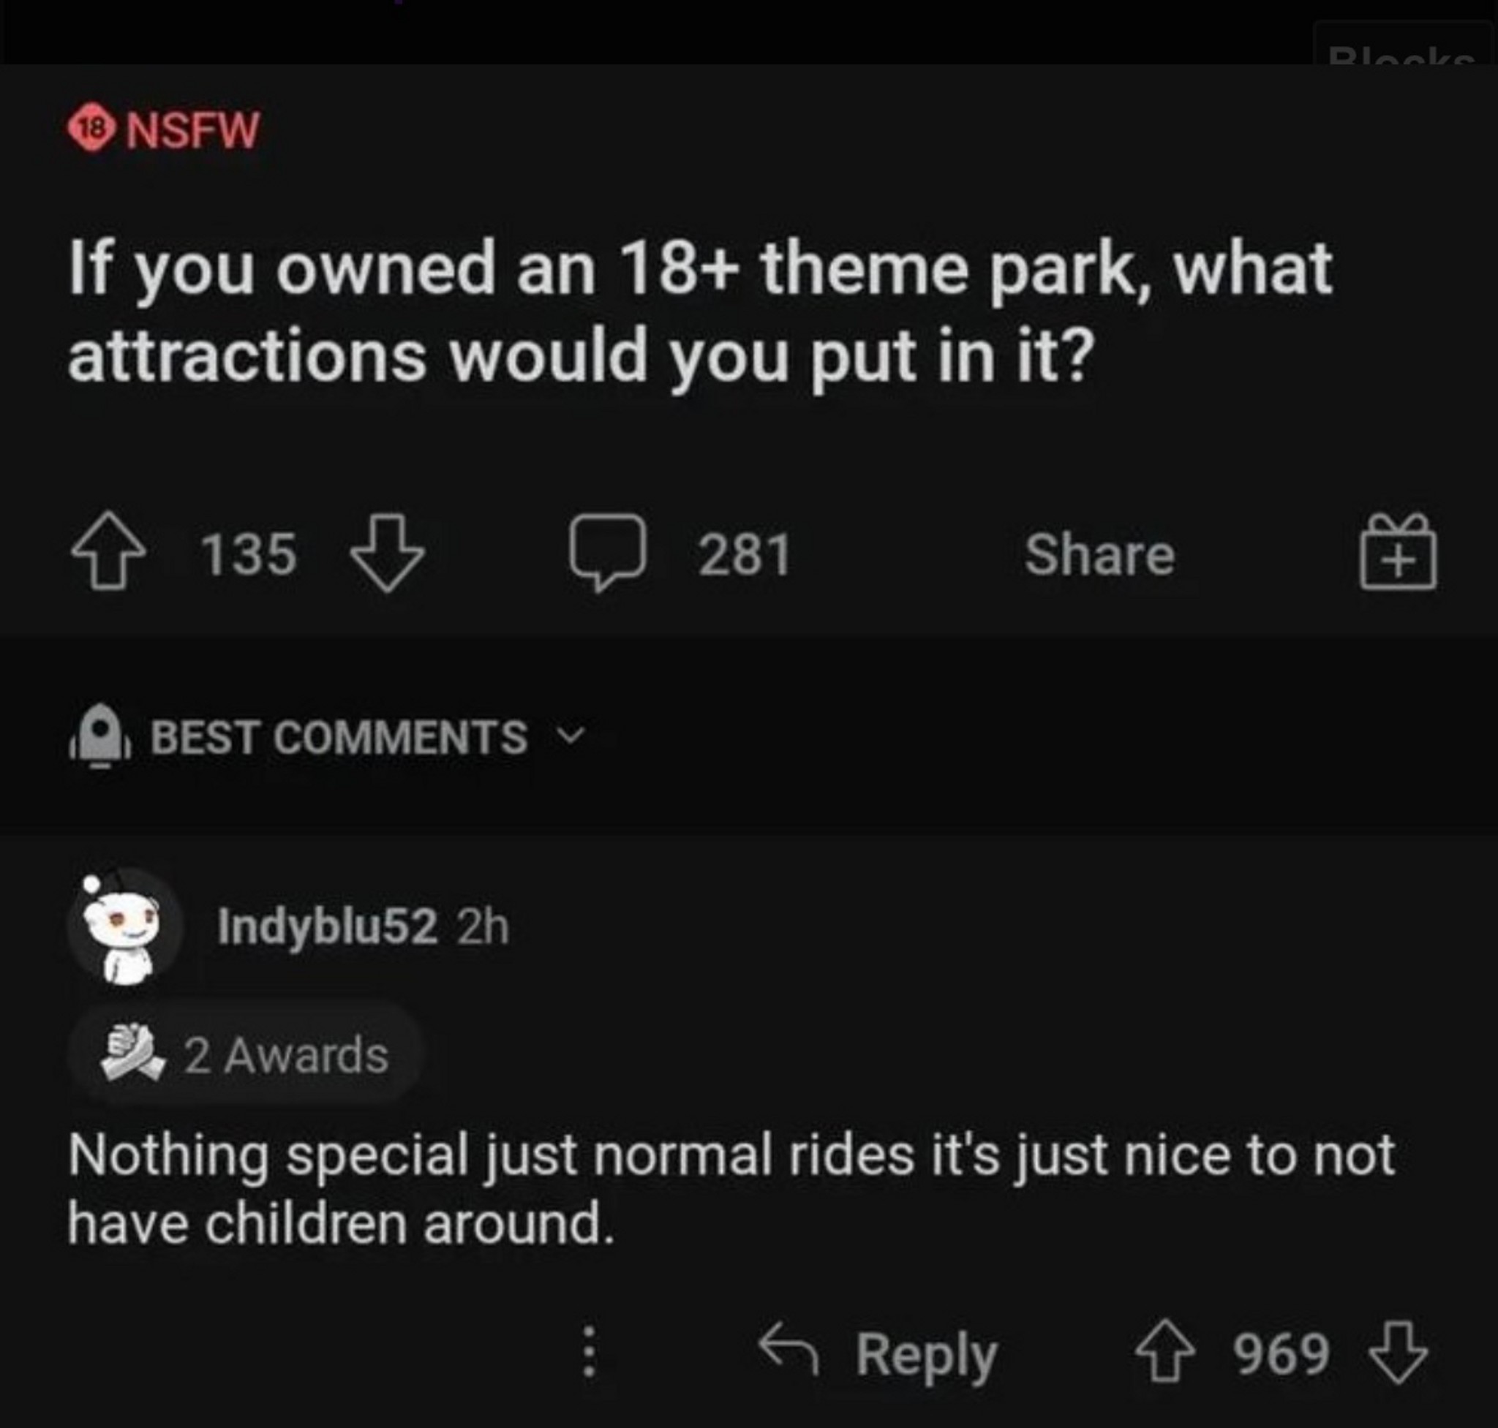1498x1428 pixels.
Task: Open comments via the speech bubble icon
Action: tap(608, 551)
